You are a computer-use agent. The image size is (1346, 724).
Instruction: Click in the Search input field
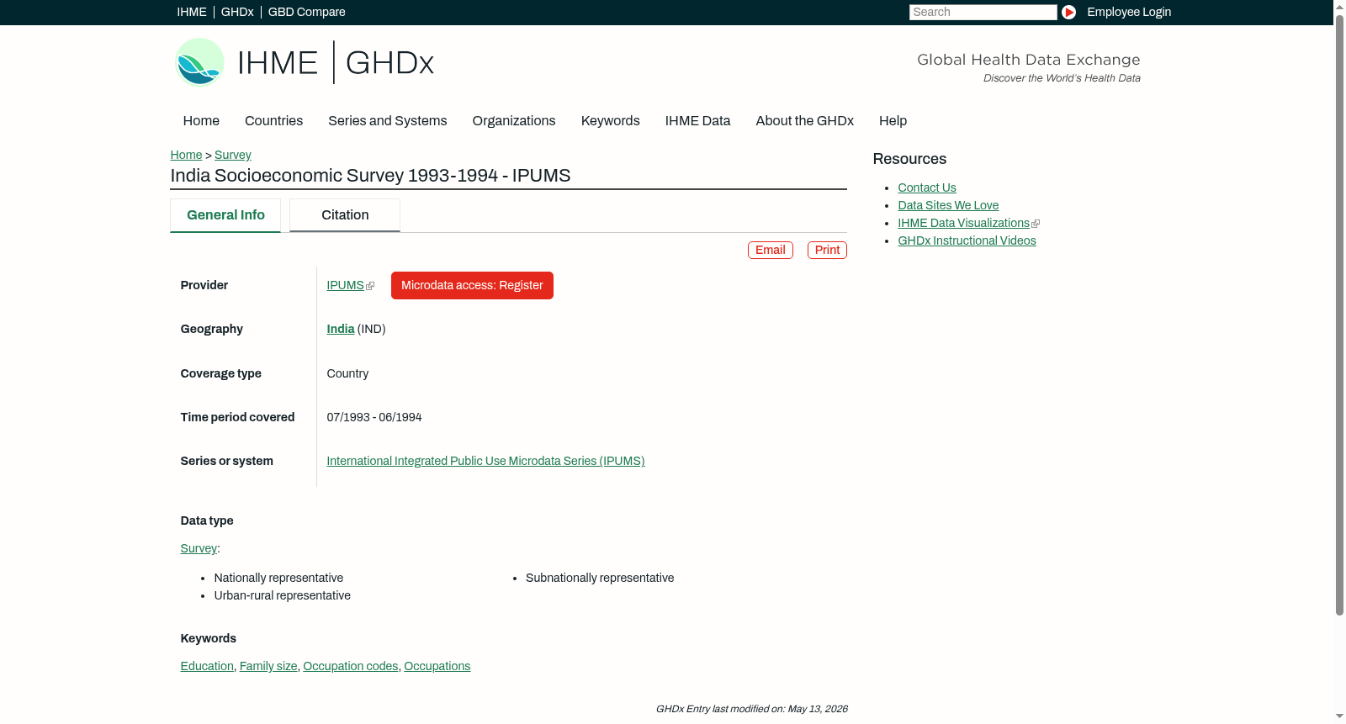(983, 12)
